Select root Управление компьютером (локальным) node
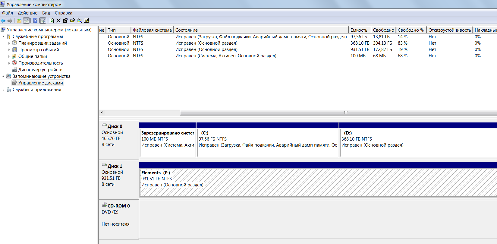Image resolution: width=497 pixels, height=244 pixels. point(49,30)
